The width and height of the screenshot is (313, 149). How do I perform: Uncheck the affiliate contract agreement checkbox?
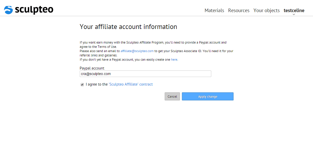[82, 85]
